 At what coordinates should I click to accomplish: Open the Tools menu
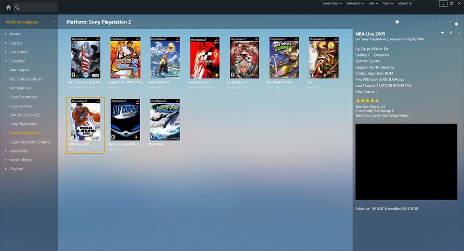pos(387,4)
